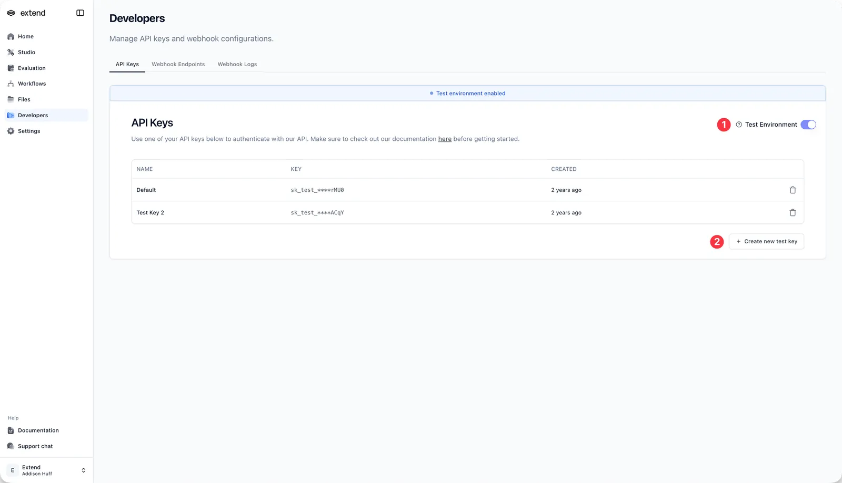842x483 pixels.
Task: Click the 'Default' key name cell
Action: tap(146, 190)
